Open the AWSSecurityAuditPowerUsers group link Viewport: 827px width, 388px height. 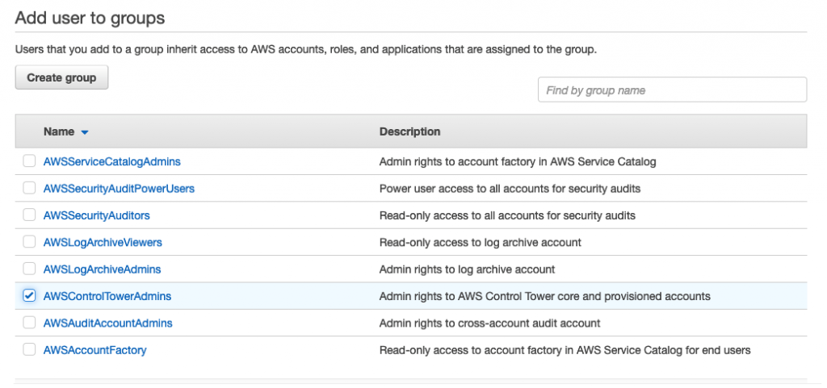119,189
